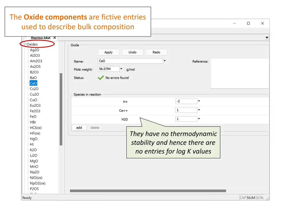The width and height of the screenshot is (292, 219).
Task: Collapse the Oxides tree node
Action: [x=25, y=44]
